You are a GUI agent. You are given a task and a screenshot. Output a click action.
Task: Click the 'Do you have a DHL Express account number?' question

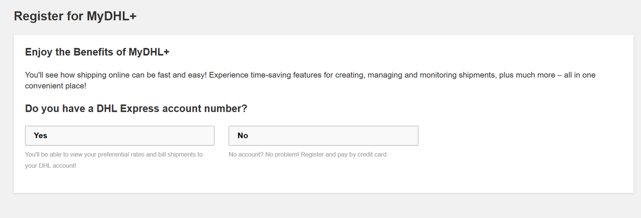pos(136,109)
